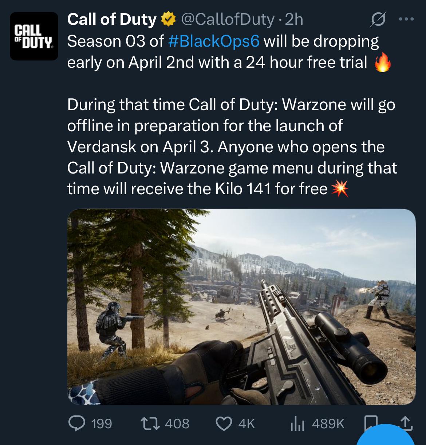The image size is (426, 445).
Task: Click the 2h timestamp of the post
Action: point(294,20)
